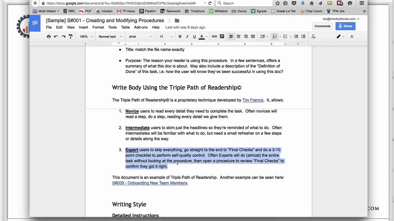Open the line spacing options

(264, 37)
